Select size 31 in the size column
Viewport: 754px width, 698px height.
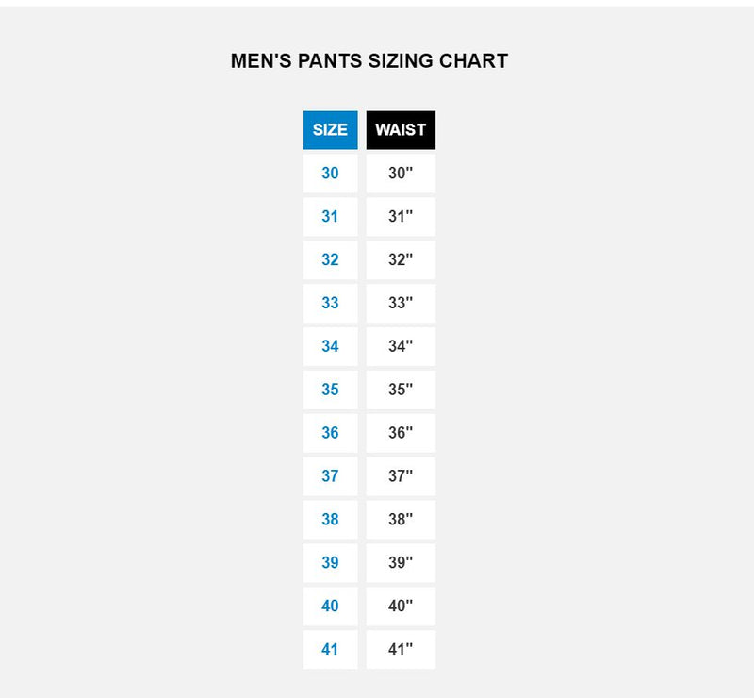[x=331, y=217]
